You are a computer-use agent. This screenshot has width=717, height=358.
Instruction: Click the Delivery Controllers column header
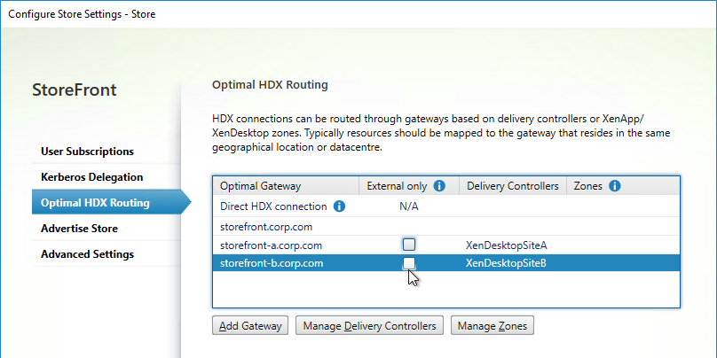coord(513,186)
